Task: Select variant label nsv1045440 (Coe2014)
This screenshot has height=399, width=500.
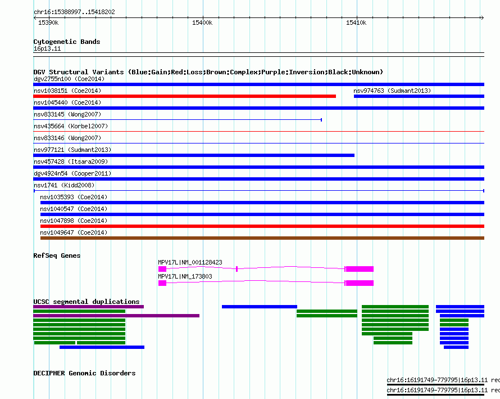Action: 67,102
